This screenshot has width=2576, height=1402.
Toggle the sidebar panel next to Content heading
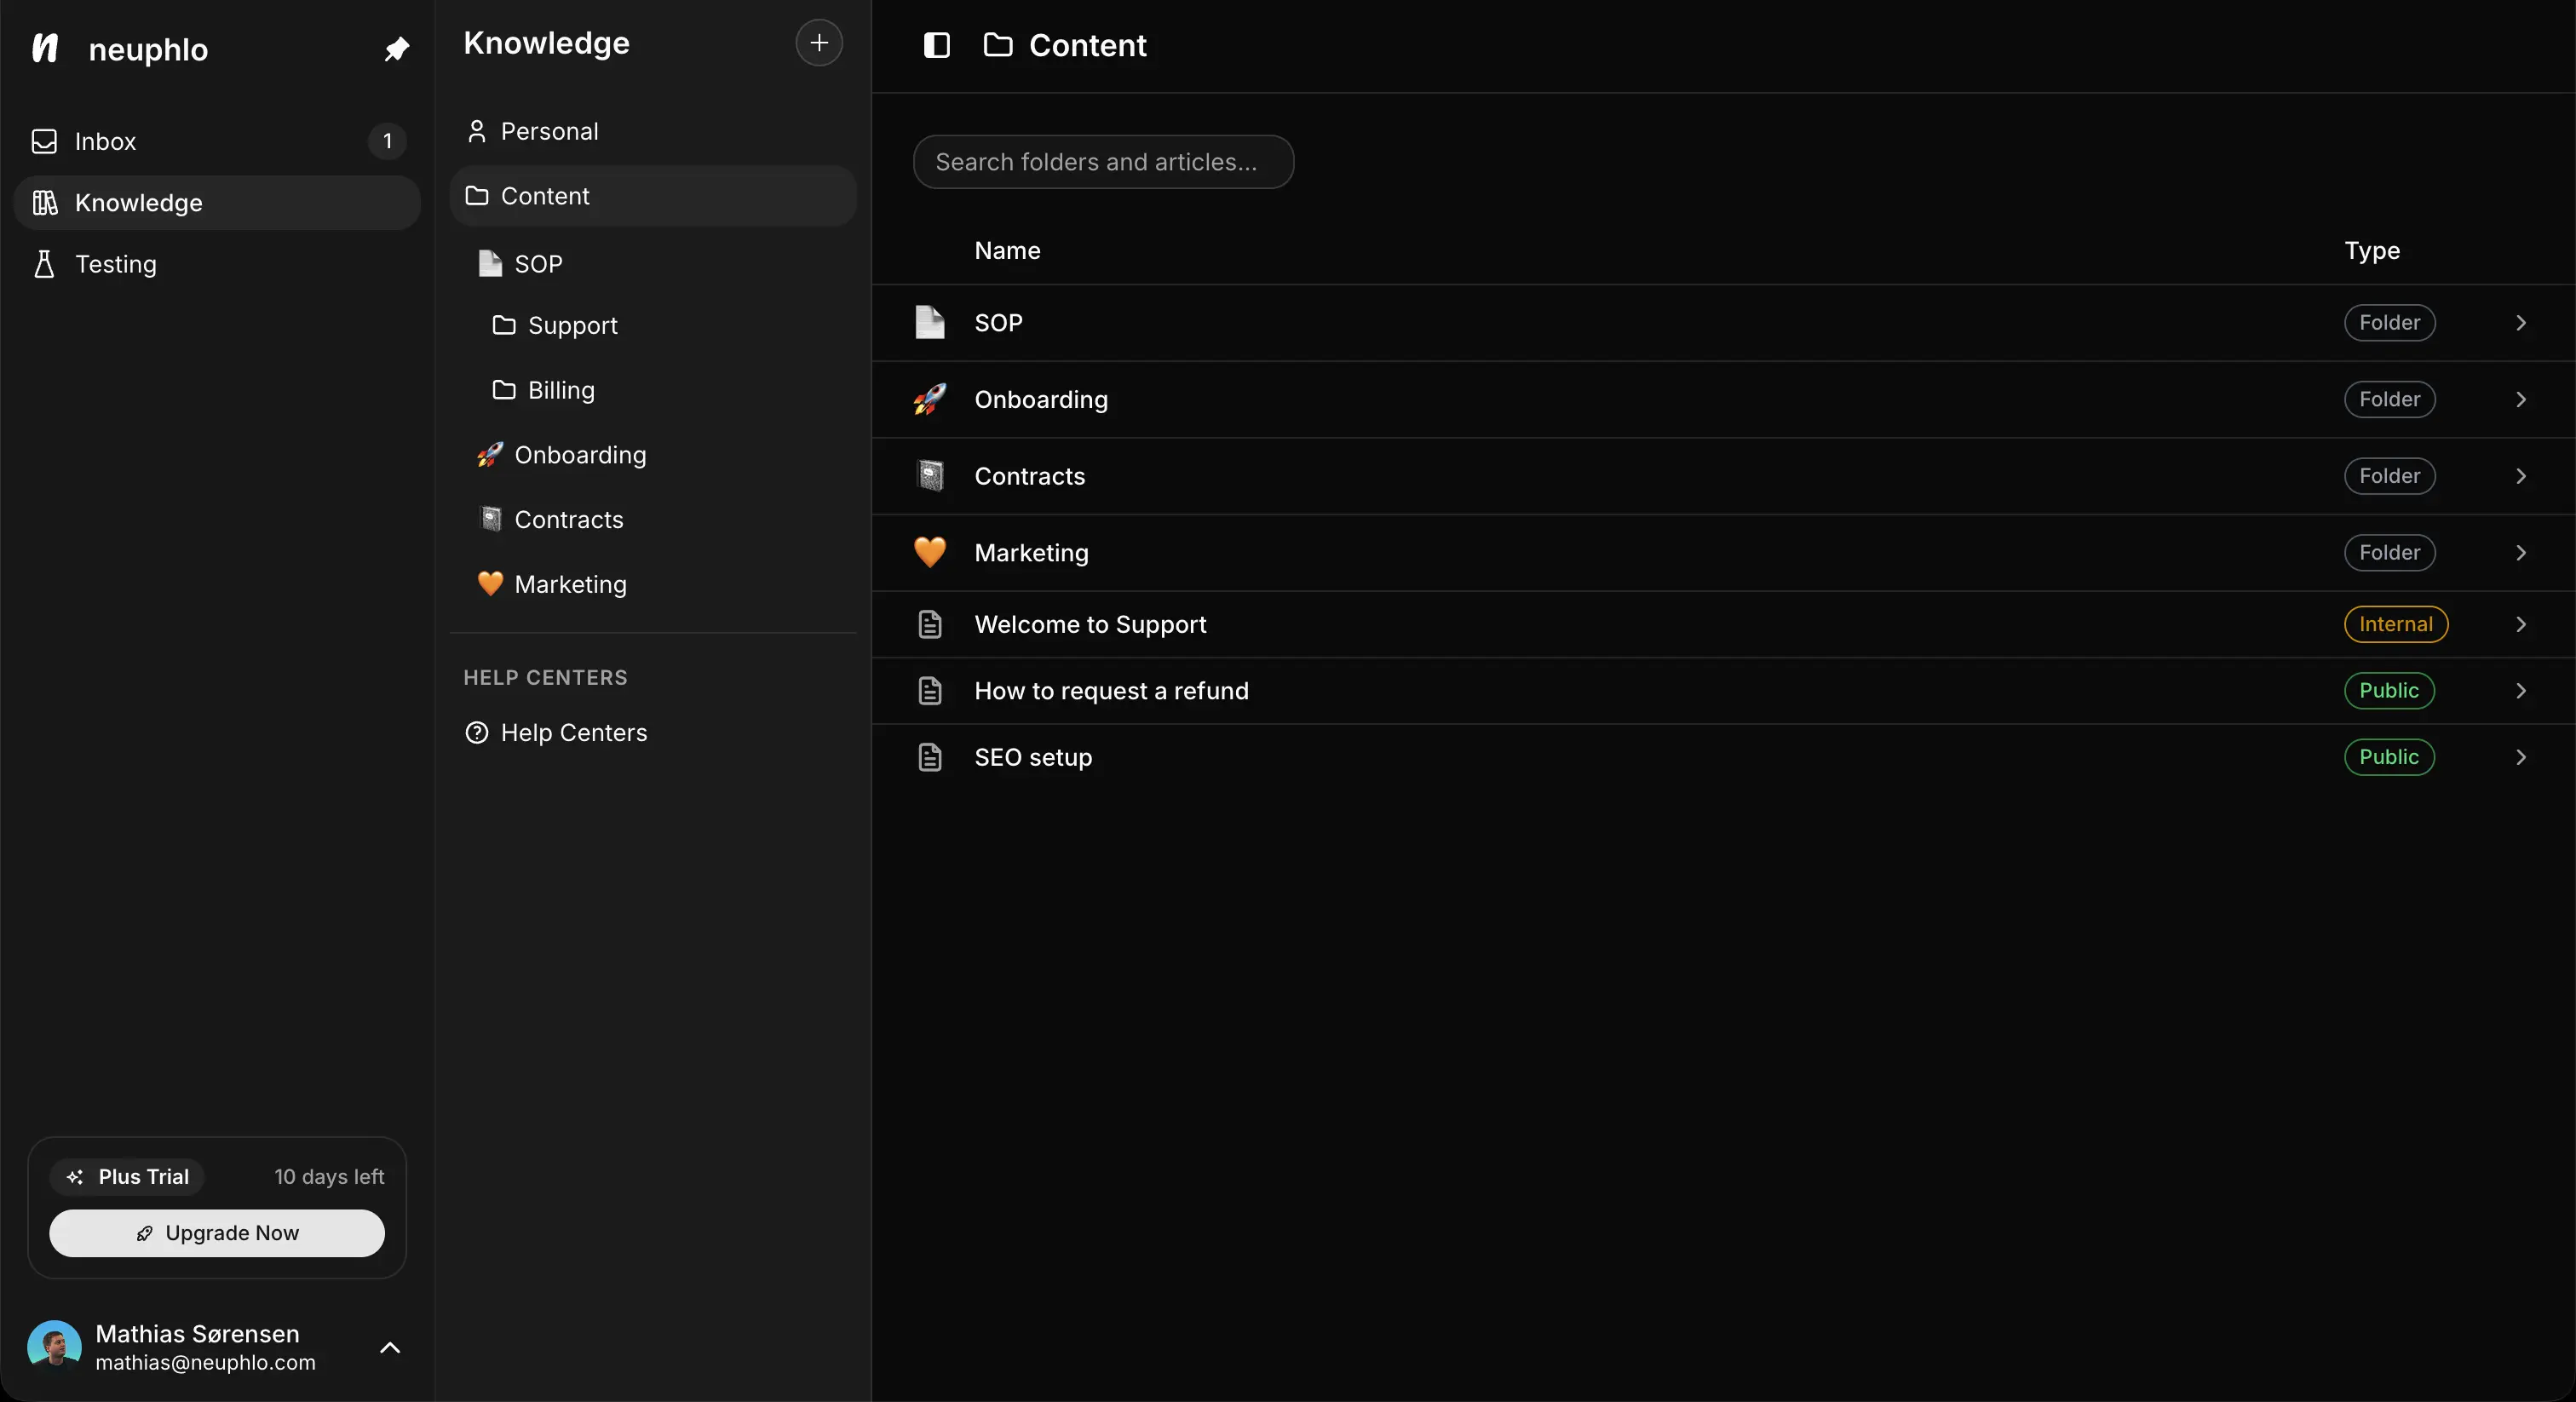pyautogui.click(x=937, y=45)
